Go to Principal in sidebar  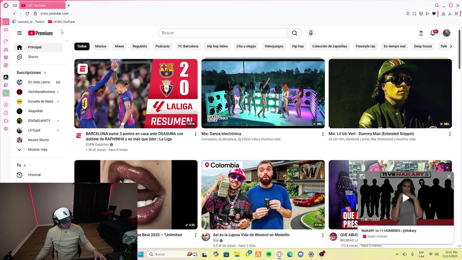(x=38, y=47)
